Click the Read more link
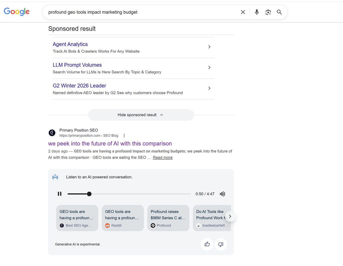The image size is (343, 266). click(x=163, y=157)
